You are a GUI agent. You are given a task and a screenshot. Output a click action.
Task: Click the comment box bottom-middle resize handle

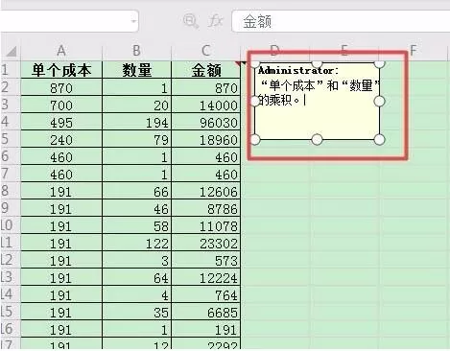[x=317, y=139]
